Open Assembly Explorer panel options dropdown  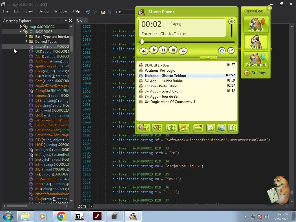[66, 21]
